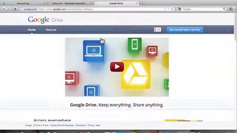Click Get started with 5 GB free
Screen dimensions: 237x133
(x=185, y=30)
